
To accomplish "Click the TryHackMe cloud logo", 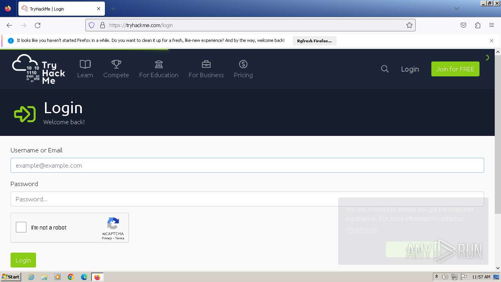I will pos(38,69).
